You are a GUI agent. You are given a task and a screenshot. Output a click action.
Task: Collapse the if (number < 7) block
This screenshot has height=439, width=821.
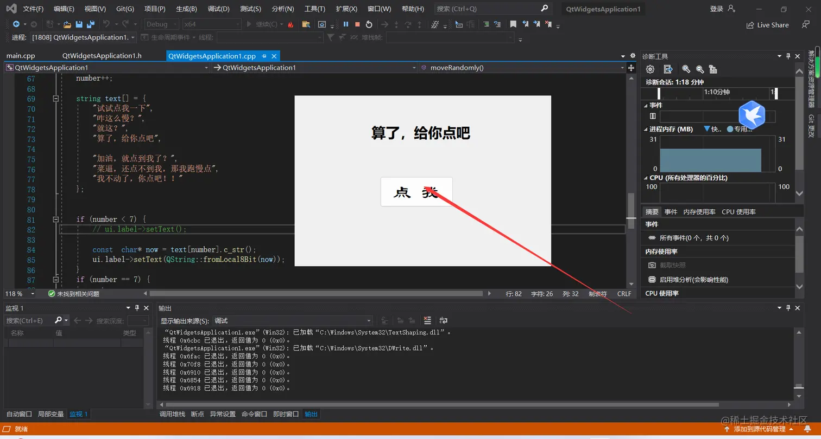coord(55,219)
